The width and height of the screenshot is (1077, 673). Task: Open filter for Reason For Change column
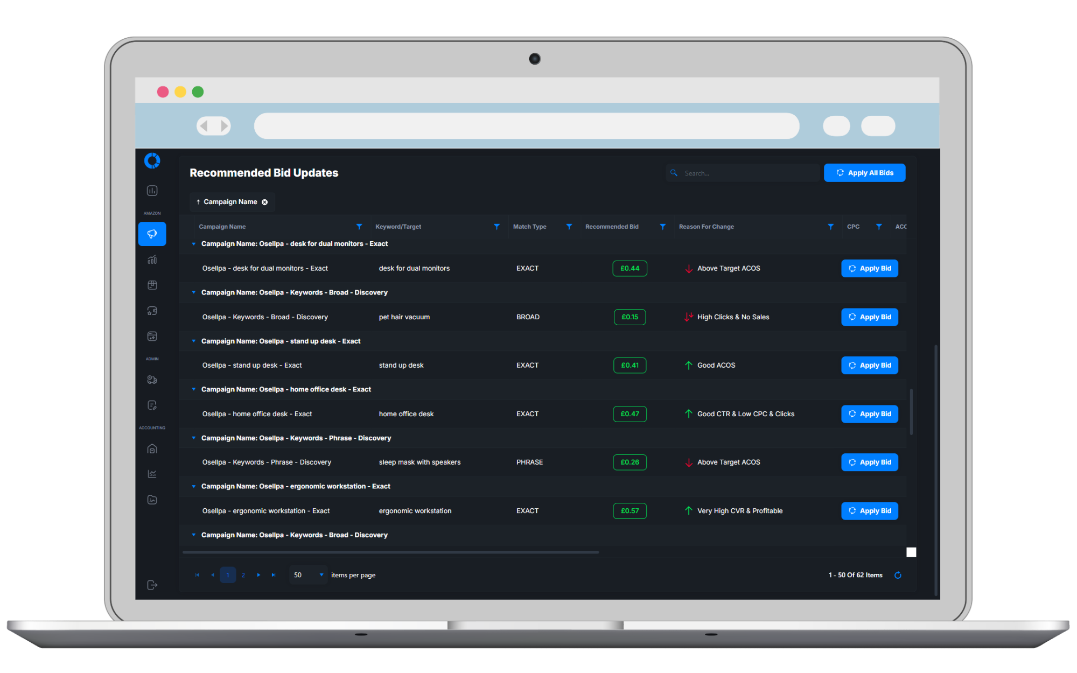click(x=830, y=227)
